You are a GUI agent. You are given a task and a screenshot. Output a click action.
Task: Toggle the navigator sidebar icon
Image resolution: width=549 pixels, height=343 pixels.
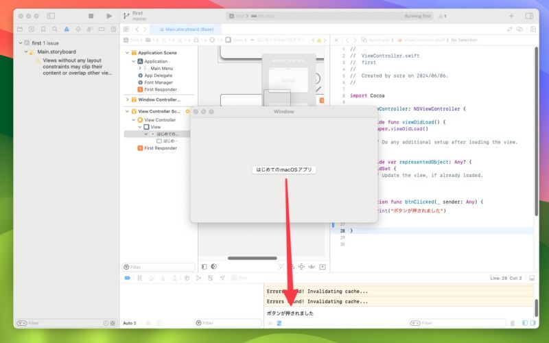tap(51, 16)
